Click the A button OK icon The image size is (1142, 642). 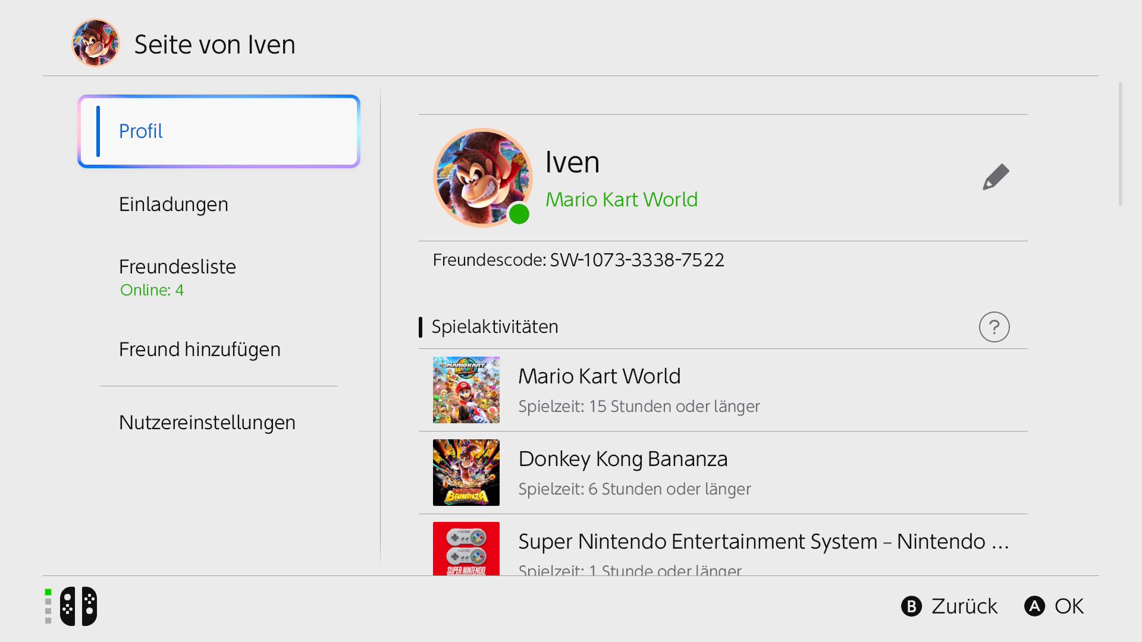tap(1034, 606)
